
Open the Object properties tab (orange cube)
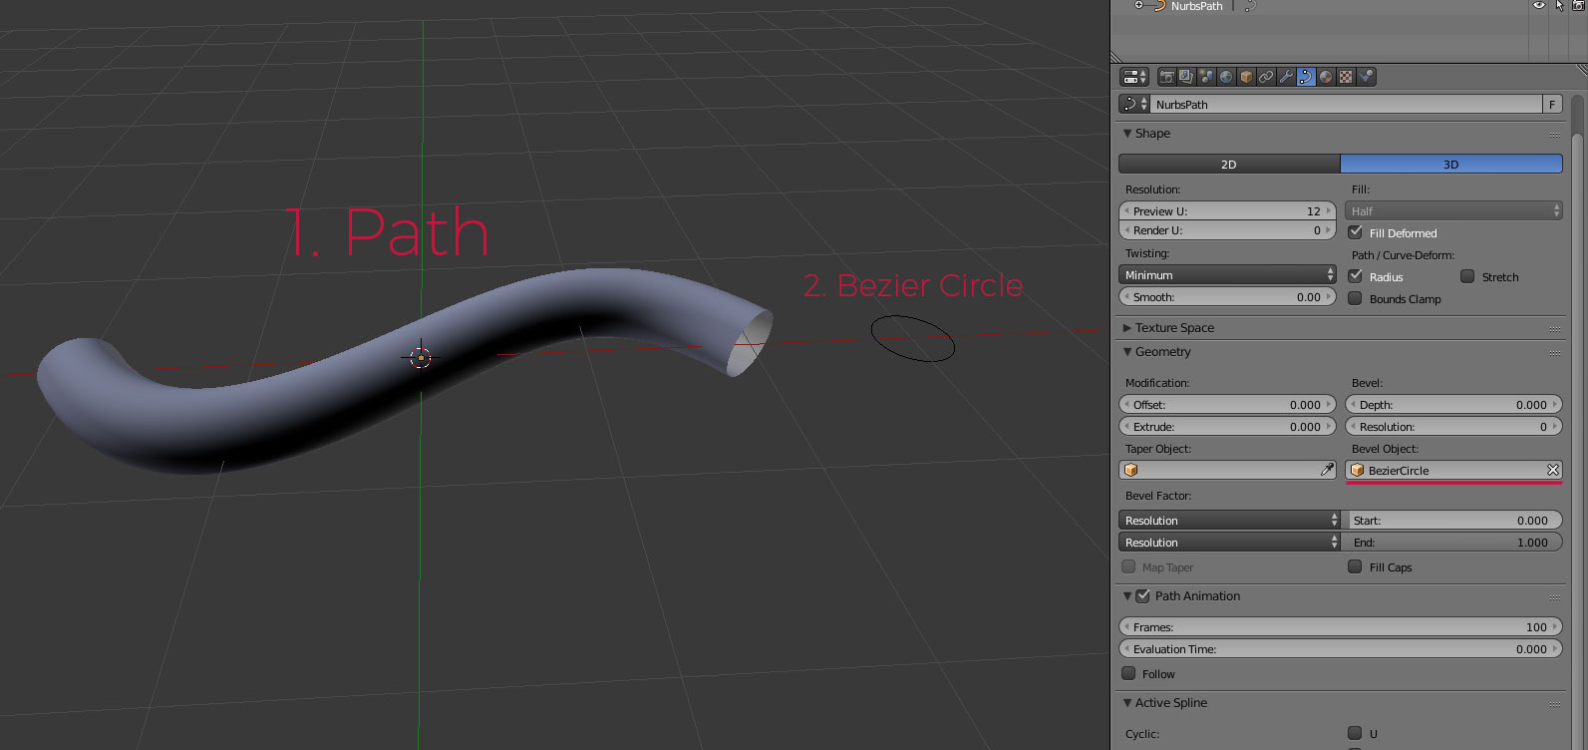(x=1246, y=77)
